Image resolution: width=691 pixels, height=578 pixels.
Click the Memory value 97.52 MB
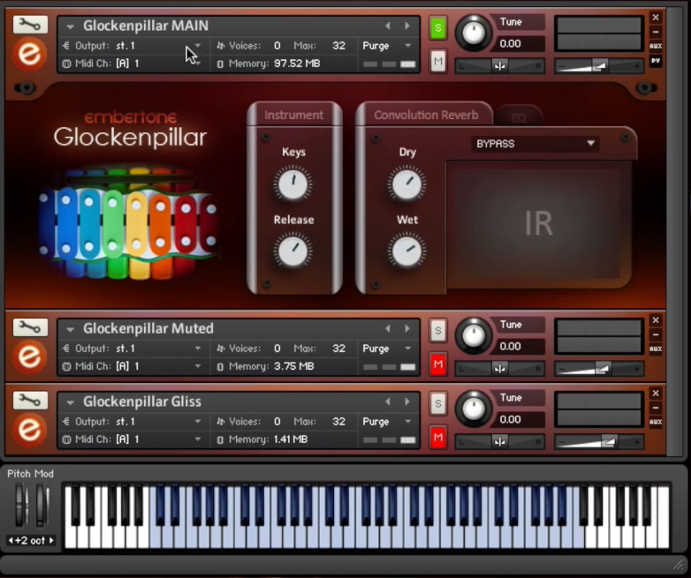pyautogui.click(x=297, y=64)
